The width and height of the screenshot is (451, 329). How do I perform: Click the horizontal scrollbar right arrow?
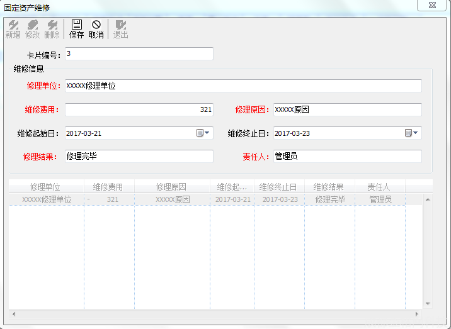click(x=416, y=313)
